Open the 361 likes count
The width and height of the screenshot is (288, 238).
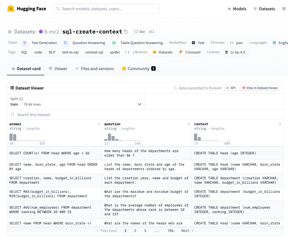click(151, 32)
